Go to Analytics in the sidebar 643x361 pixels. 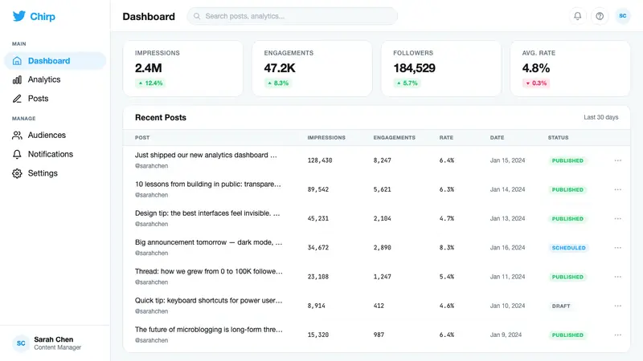click(55, 79)
